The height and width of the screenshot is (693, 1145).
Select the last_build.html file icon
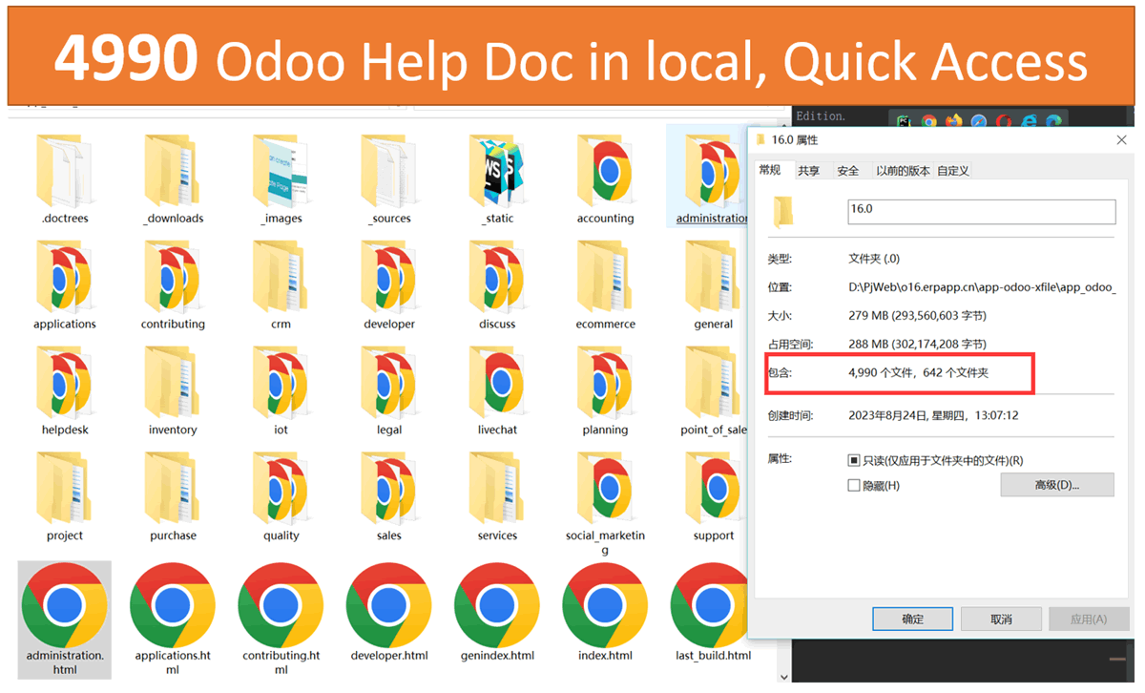[713, 605]
